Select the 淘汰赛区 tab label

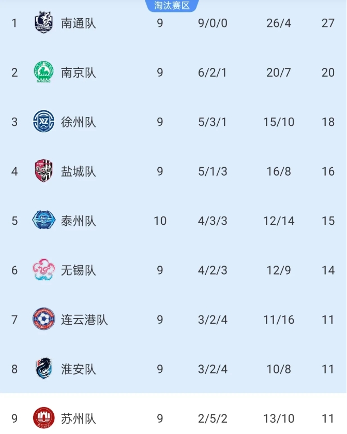172,6
